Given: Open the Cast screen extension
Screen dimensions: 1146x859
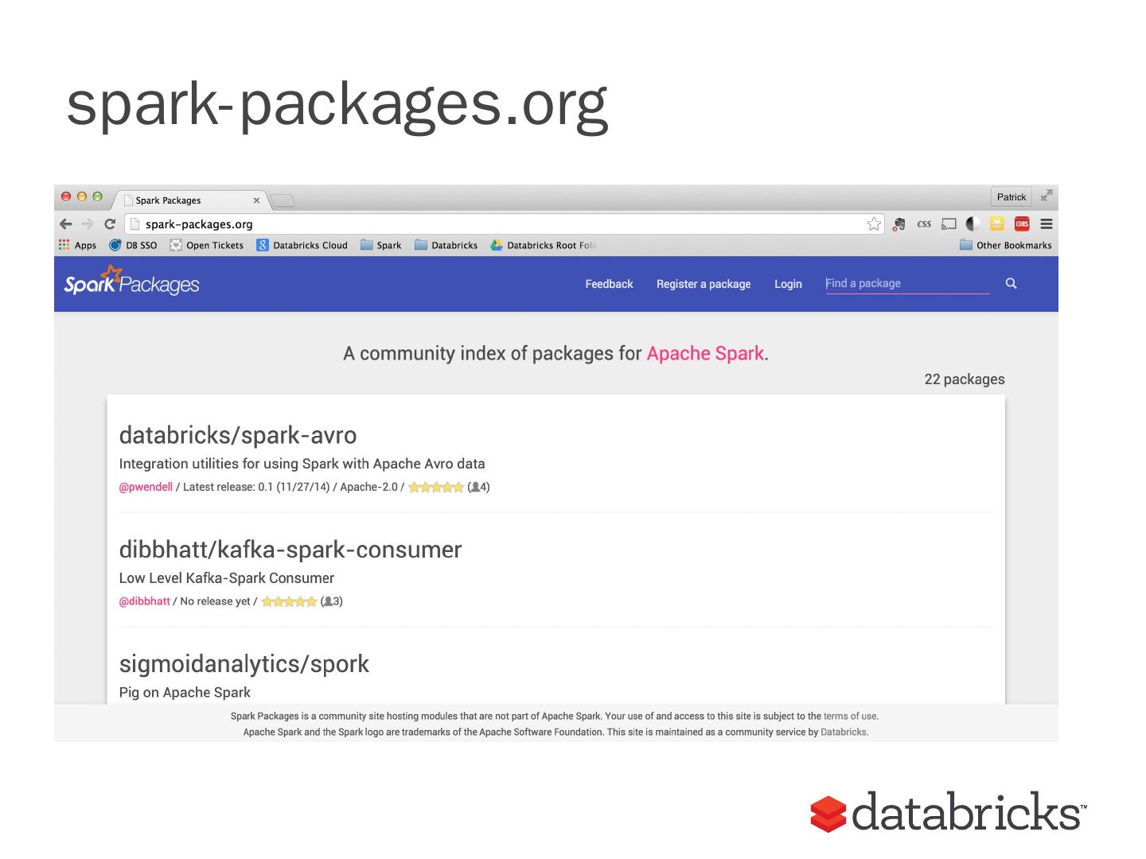Looking at the screenshot, I should click(x=949, y=224).
